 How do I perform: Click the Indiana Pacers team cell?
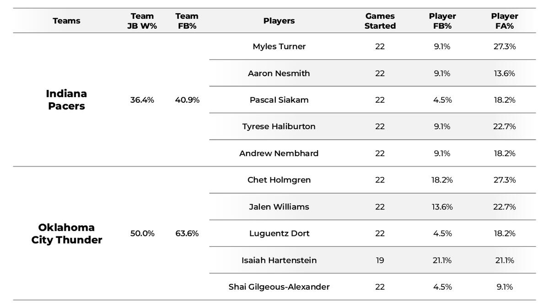pyautogui.click(x=66, y=99)
